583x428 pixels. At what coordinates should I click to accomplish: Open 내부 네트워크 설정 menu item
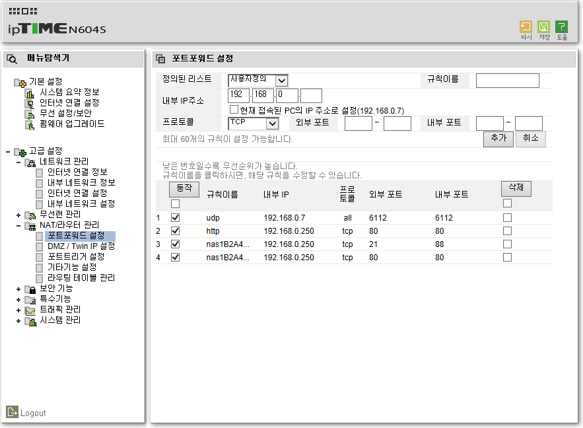pos(81,204)
